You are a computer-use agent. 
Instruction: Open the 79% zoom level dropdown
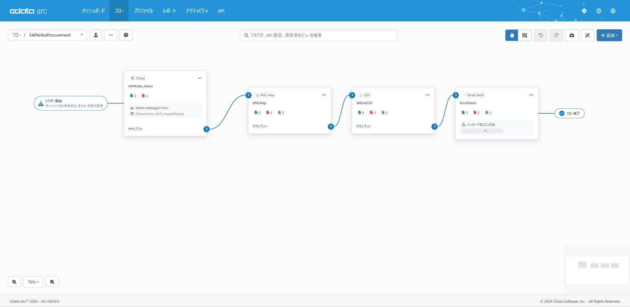33,282
